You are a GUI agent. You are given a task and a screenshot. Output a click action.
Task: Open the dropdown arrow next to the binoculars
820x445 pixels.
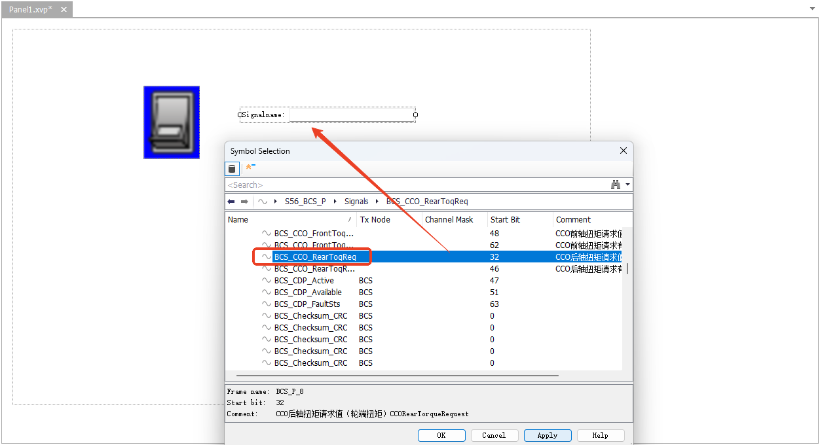tap(628, 185)
